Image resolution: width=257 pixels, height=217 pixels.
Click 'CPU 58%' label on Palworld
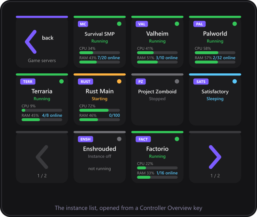(203, 49)
